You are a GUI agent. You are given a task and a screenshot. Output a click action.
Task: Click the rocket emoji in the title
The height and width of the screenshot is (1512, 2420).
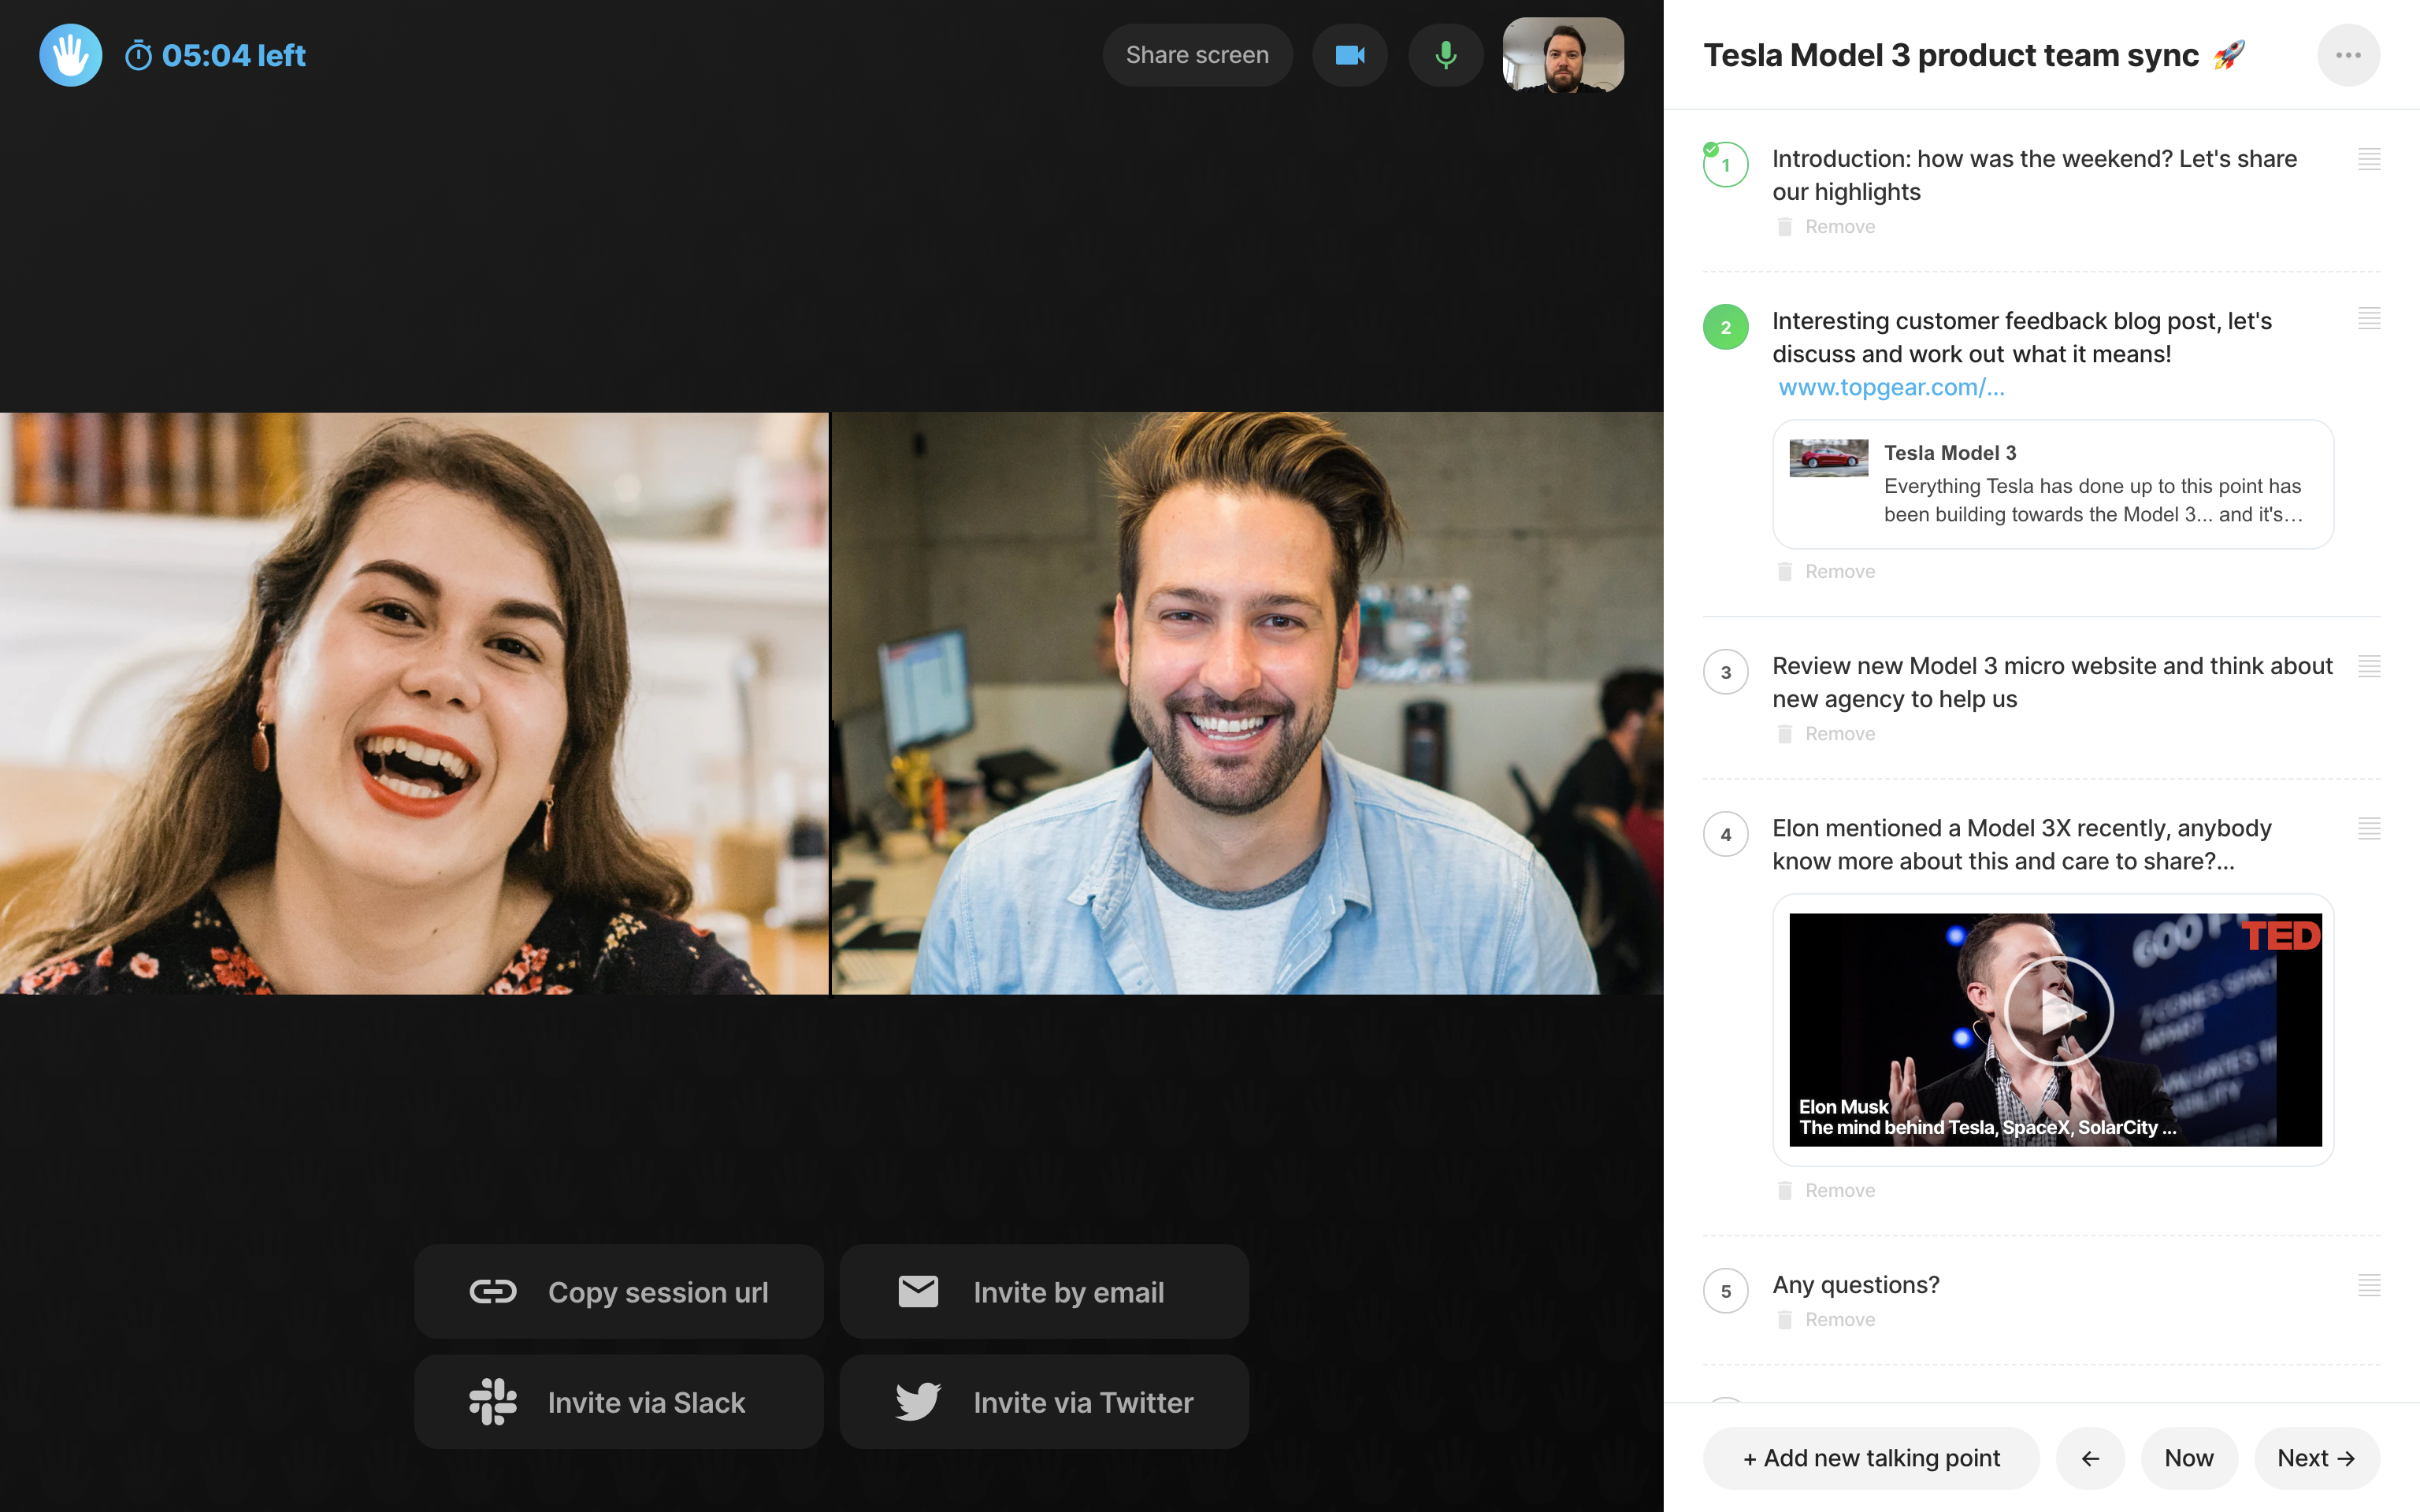[2229, 55]
